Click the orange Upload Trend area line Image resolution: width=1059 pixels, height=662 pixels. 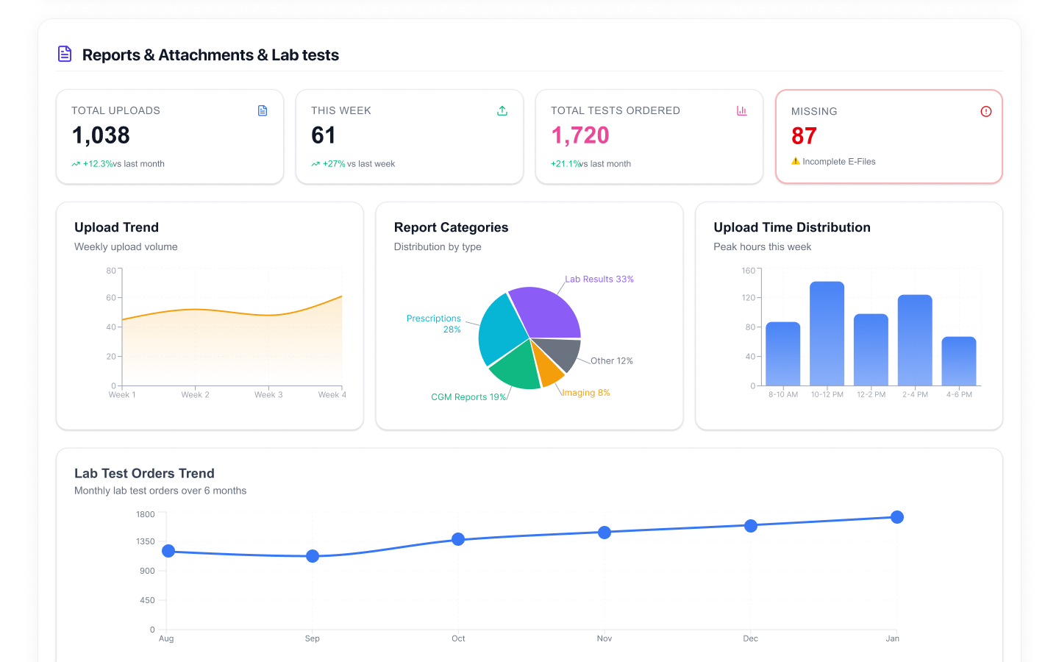(x=232, y=312)
